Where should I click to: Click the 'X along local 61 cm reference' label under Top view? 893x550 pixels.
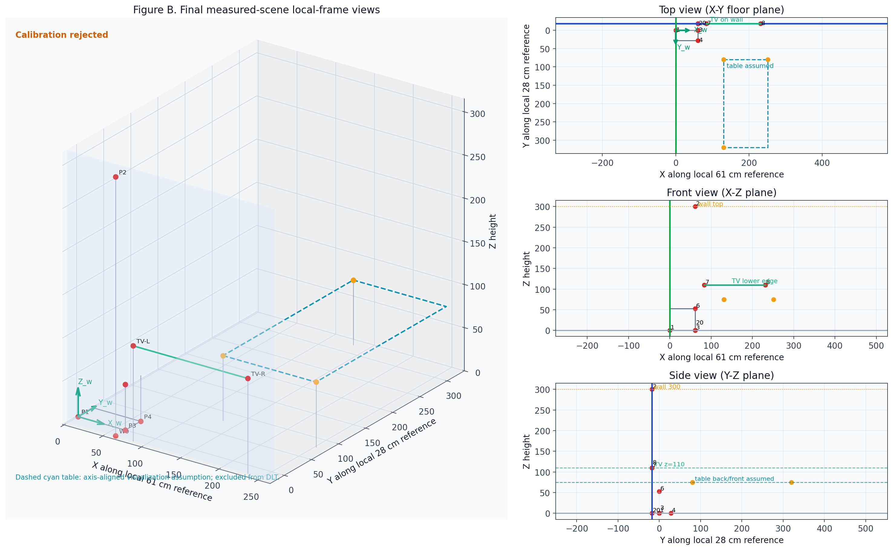pyautogui.click(x=721, y=175)
